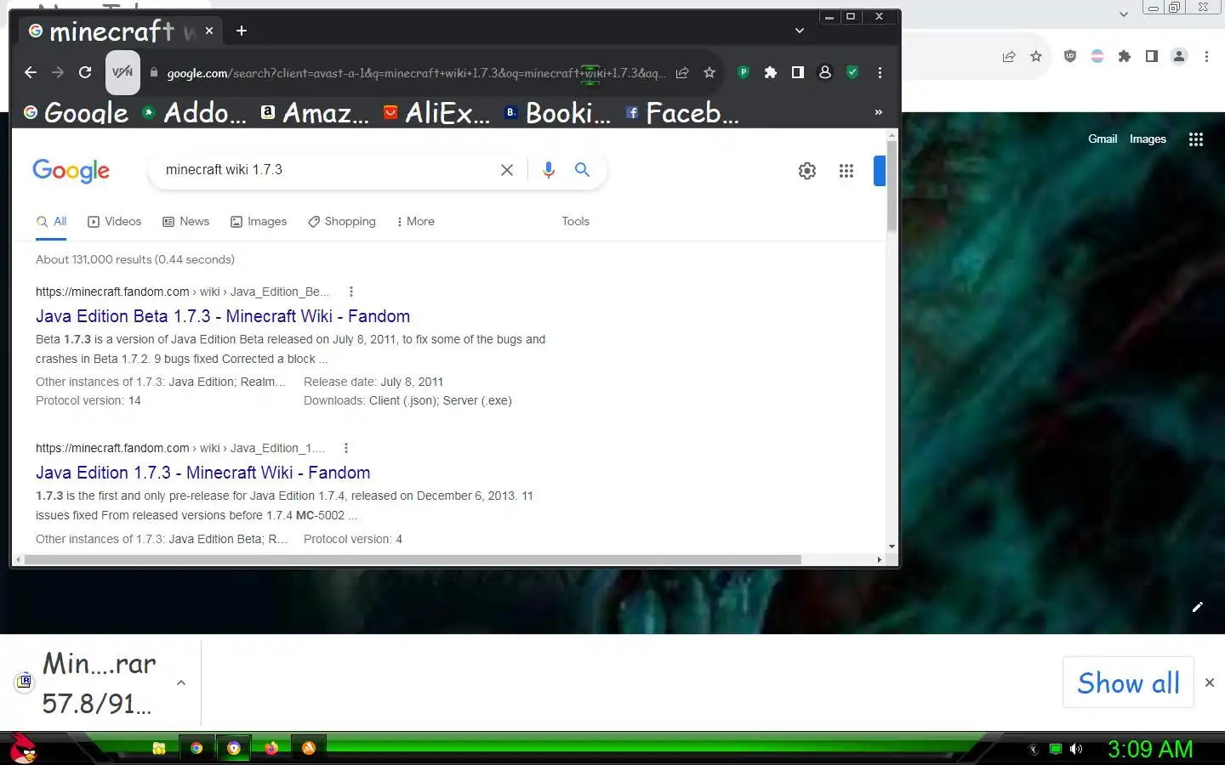This screenshot has height=765, width=1225.
Task: Open the front window's profile account icon
Action: click(x=825, y=73)
